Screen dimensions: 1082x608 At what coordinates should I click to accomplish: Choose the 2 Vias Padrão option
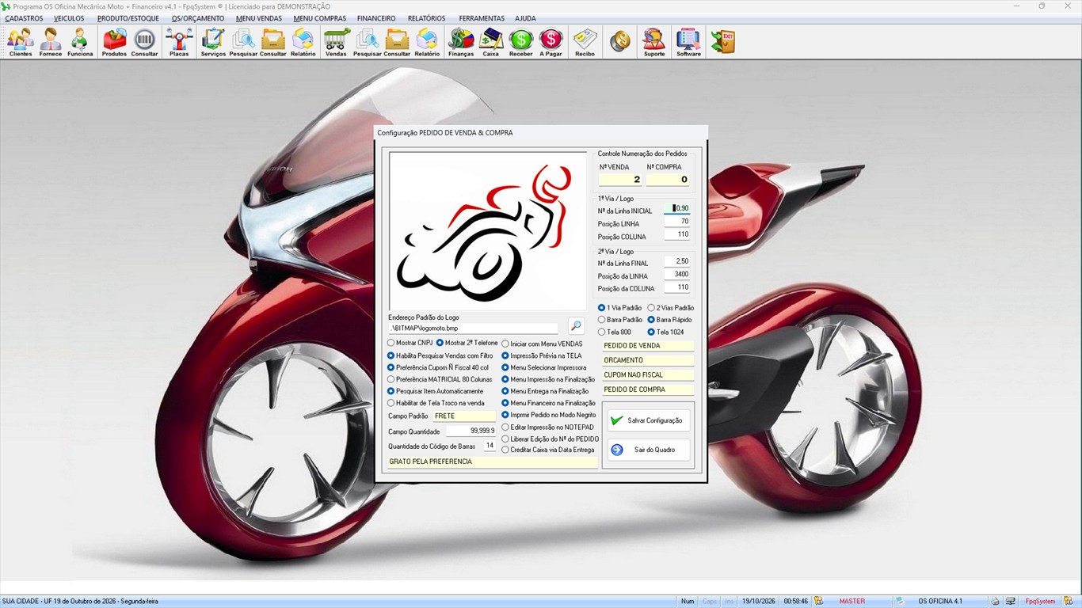pos(670,307)
